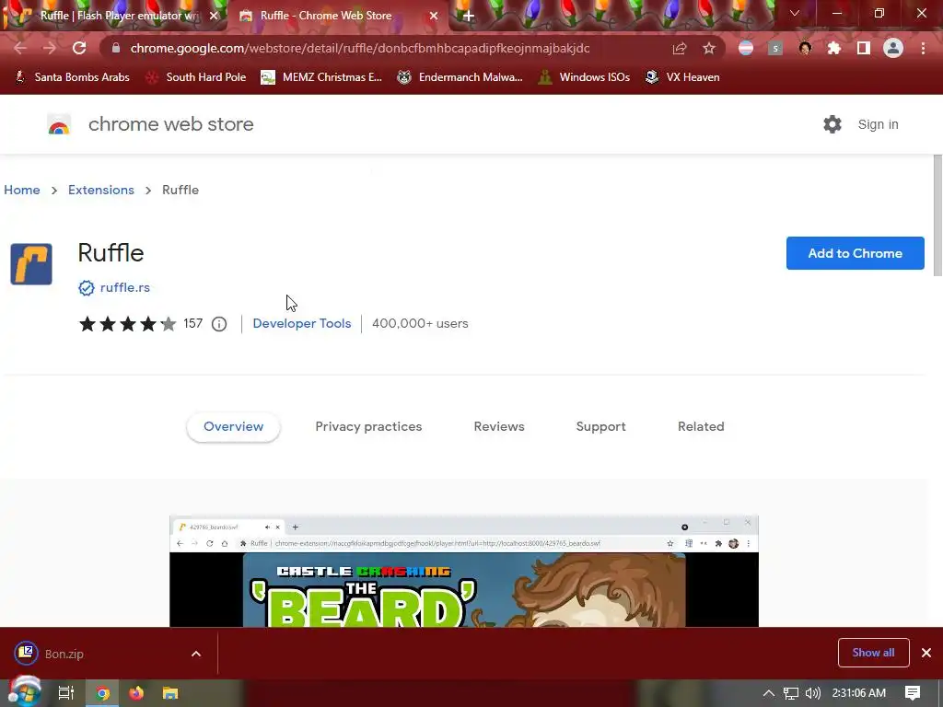Open the Windows Start button
The image size is (943, 707).
pos(25,692)
